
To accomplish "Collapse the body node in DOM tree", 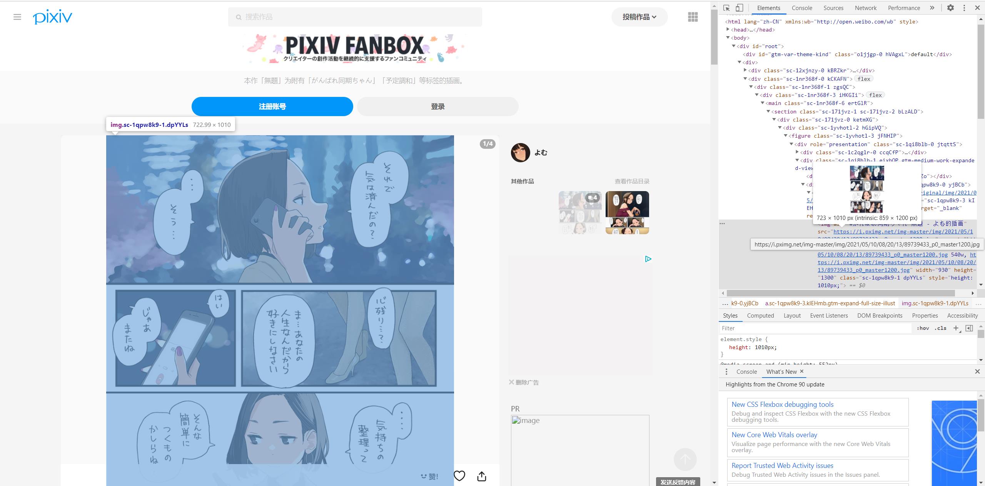I will (728, 38).
